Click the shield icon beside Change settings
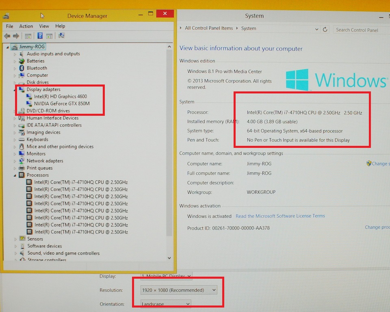 point(369,163)
